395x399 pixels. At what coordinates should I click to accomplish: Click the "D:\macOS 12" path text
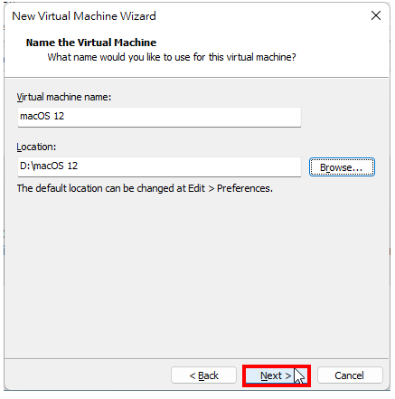49,166
